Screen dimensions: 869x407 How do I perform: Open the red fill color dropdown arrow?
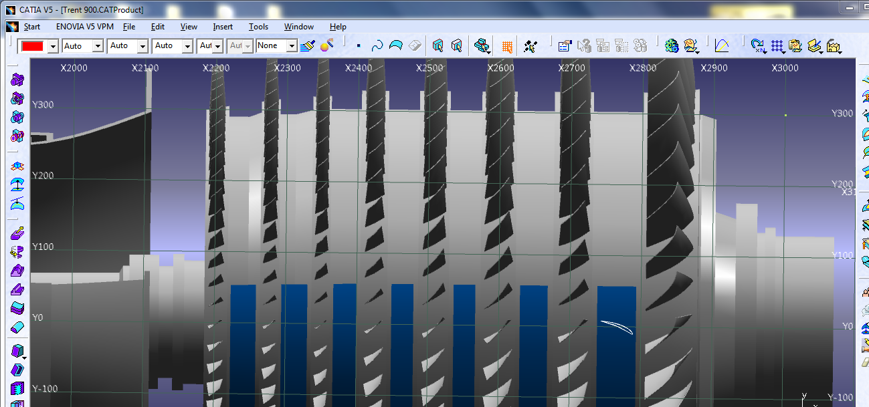(54, 46)
